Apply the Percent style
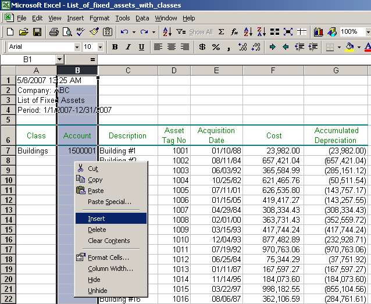 (216, 47)
